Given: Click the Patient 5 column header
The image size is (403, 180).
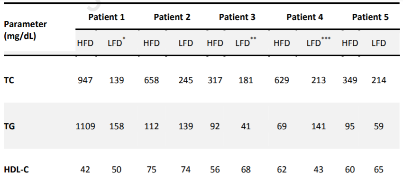Looking at the screenshot, I should (x=370, y=17).
